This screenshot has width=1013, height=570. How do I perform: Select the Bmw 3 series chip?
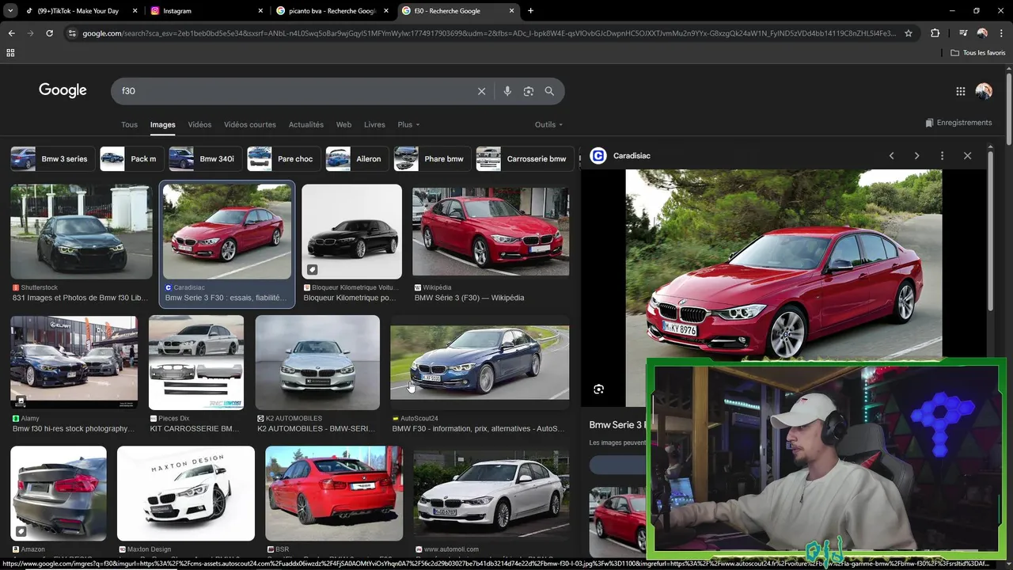click(53, 158)
